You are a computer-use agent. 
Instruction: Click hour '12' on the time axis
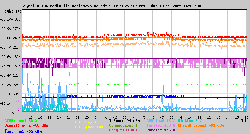(209, 117)
